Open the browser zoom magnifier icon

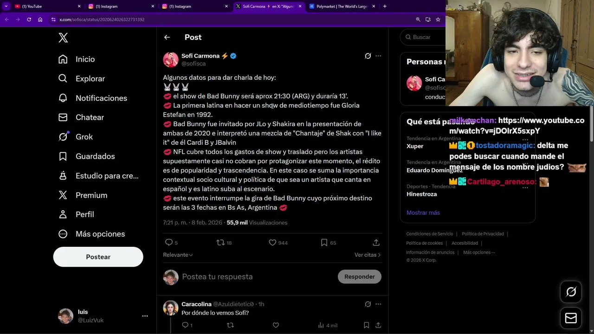click(x=418, y=19)
